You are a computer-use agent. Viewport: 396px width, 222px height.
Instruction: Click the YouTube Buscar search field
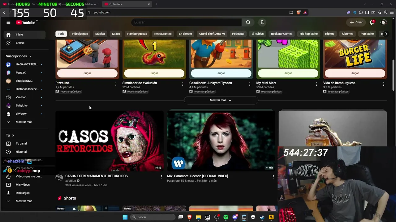186,23
